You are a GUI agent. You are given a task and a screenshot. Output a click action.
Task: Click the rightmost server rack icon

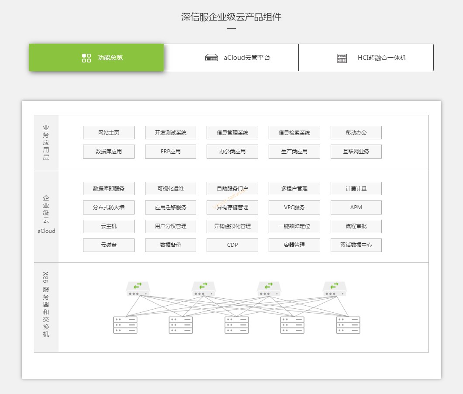point(348,324)
